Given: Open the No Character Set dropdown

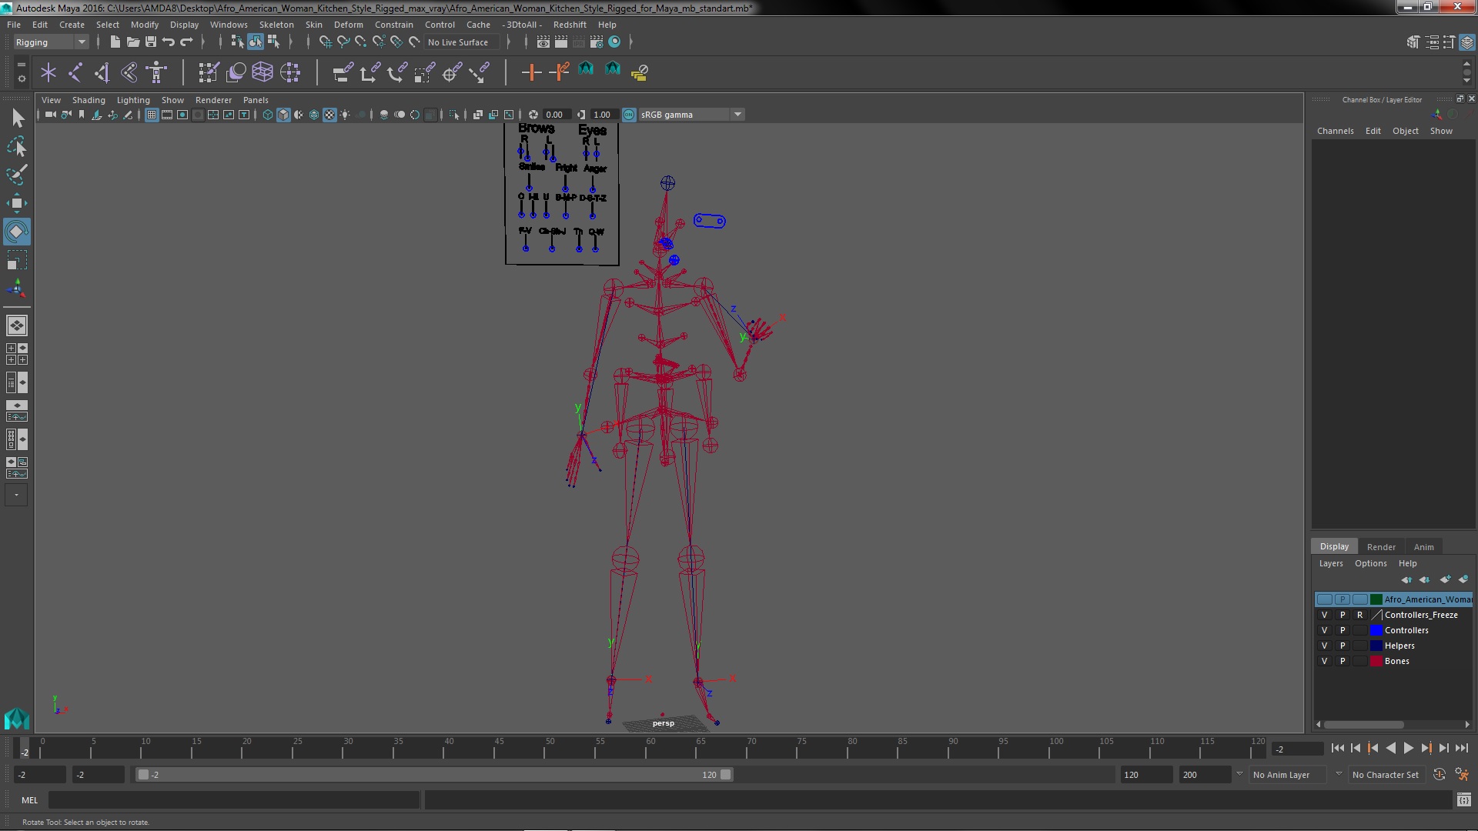Looking at the screenshot, I should coord(1386,775).
